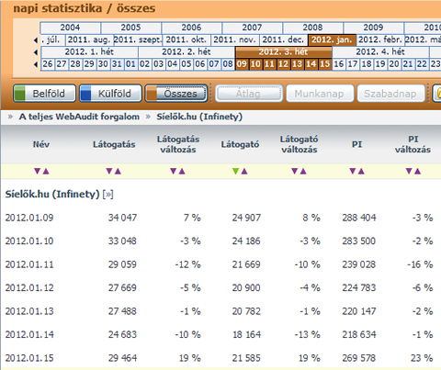Click the Átlag button

(x=248, y=94)
